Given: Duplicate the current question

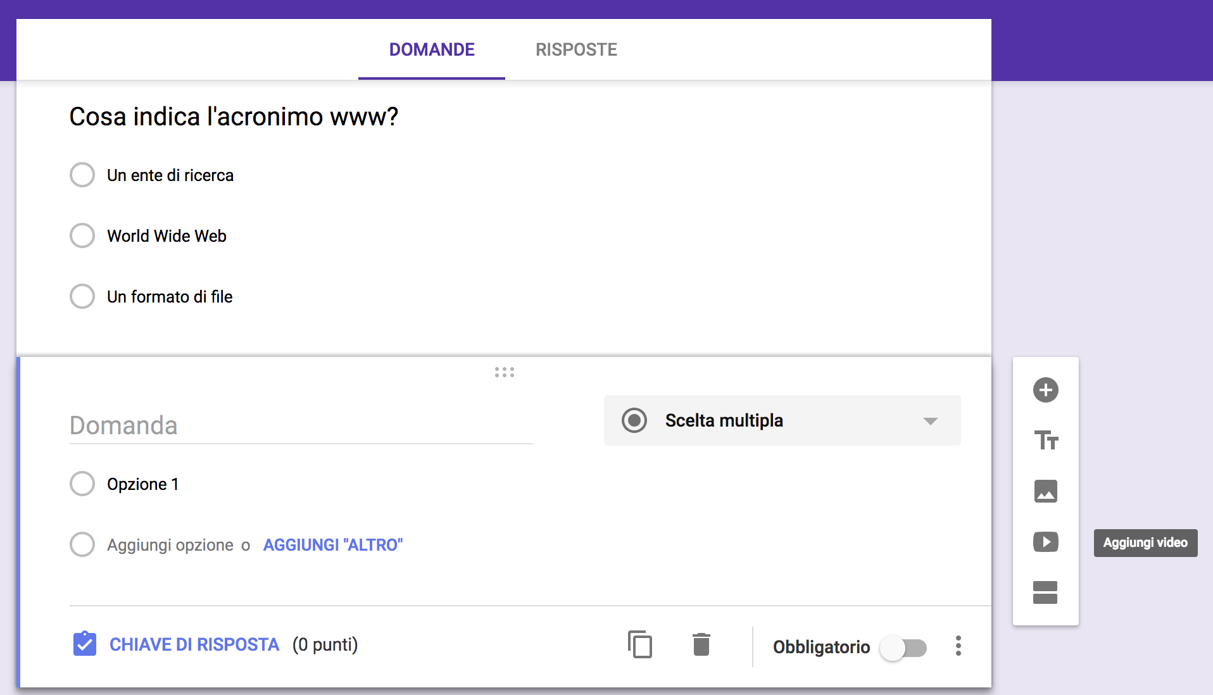Looking at the screenshot, I should [x=640, y=644].
